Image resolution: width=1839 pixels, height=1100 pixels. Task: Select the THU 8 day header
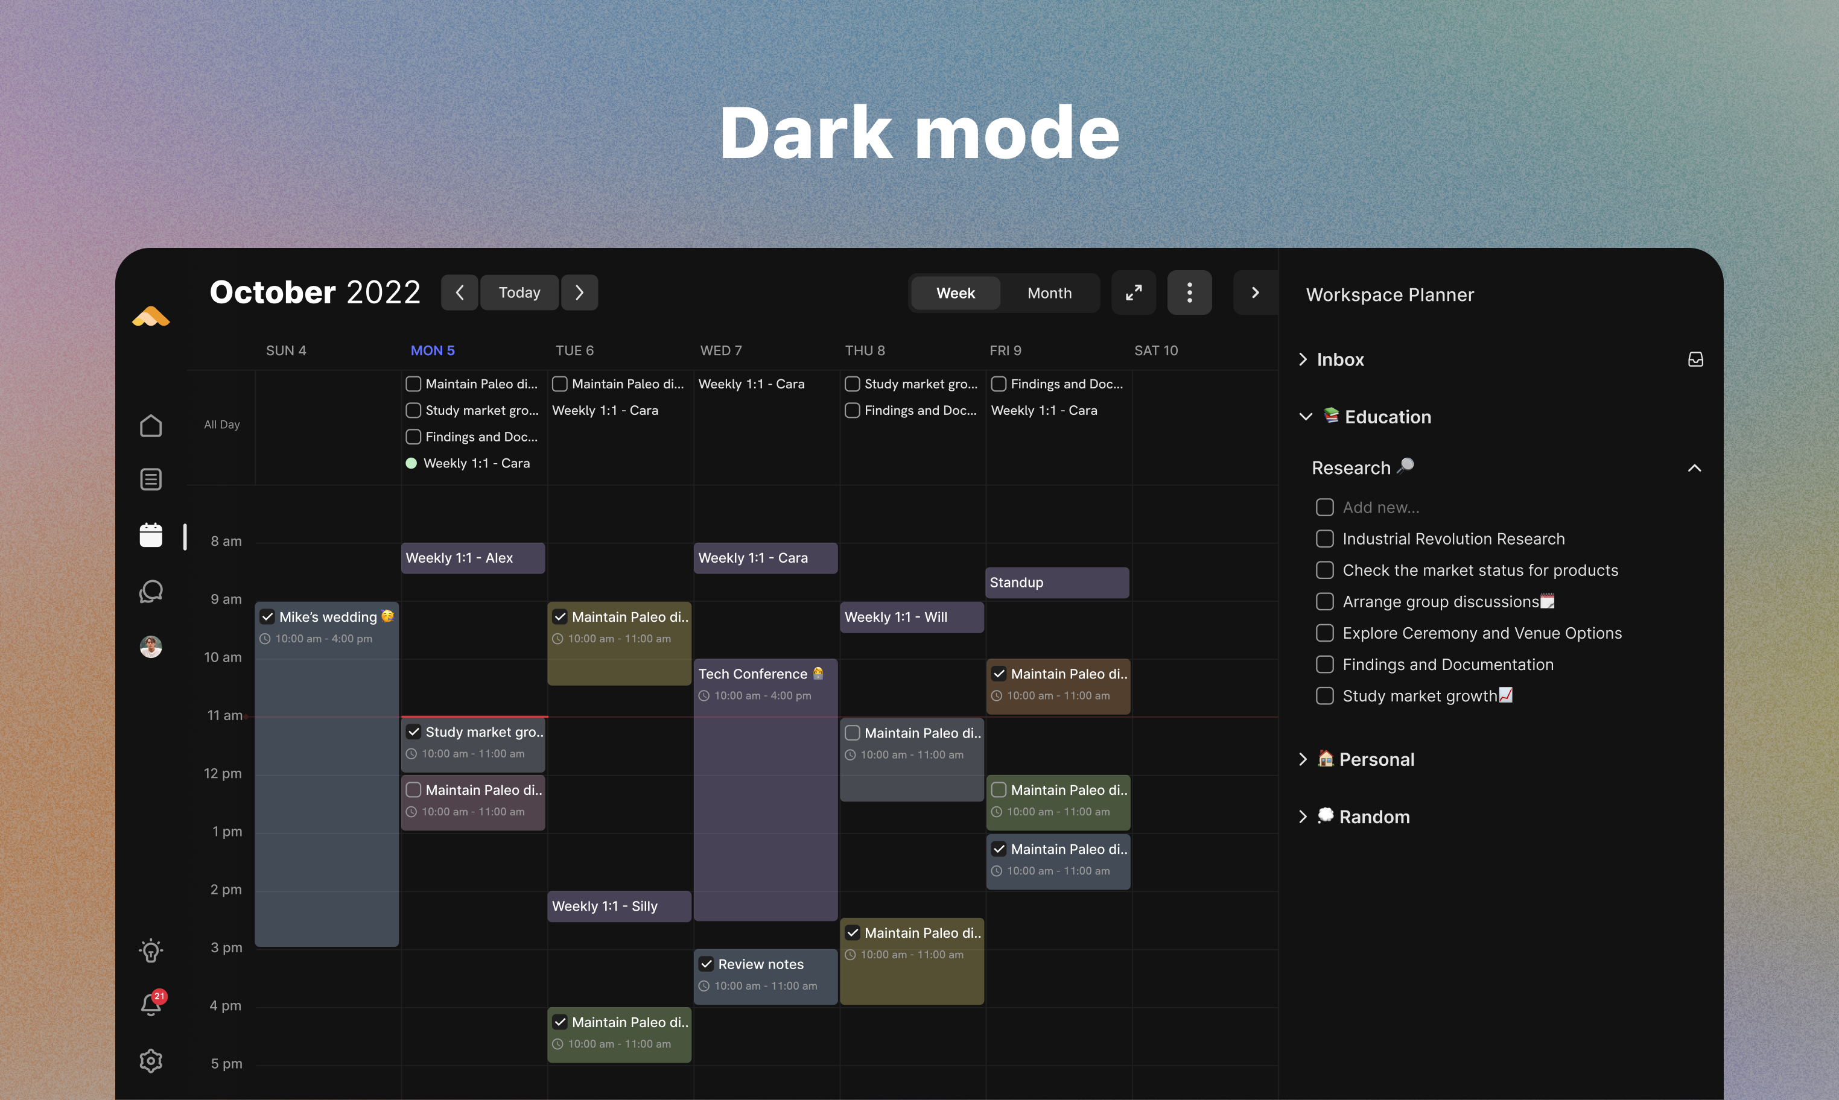[x=865, y=350]
